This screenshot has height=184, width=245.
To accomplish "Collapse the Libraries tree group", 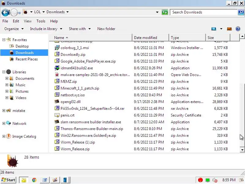I will click(4, 72).
